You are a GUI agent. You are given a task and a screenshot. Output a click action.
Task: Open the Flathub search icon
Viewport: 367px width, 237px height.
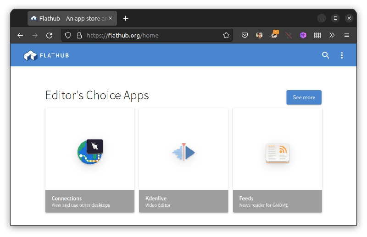(326, 55)
